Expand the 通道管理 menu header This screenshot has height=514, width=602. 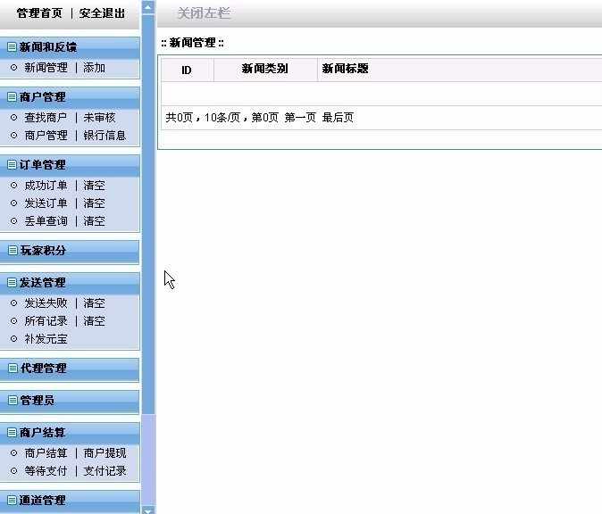(x=70, y=501)
